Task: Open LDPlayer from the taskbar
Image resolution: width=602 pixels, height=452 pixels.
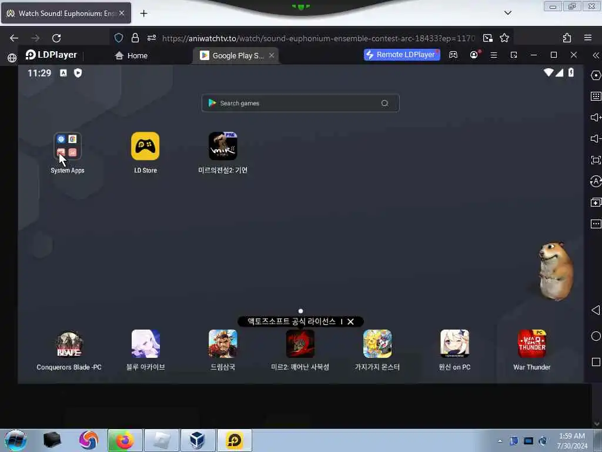Action: coord(234,440)
